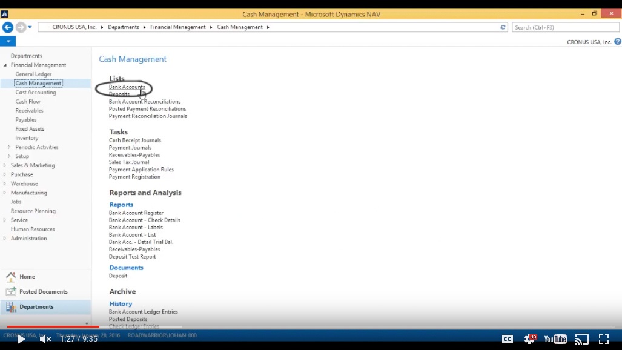Viewport: 622px width, 350px height.
Task: Select Cash Flow in the navigation tree
Action: 28,102
